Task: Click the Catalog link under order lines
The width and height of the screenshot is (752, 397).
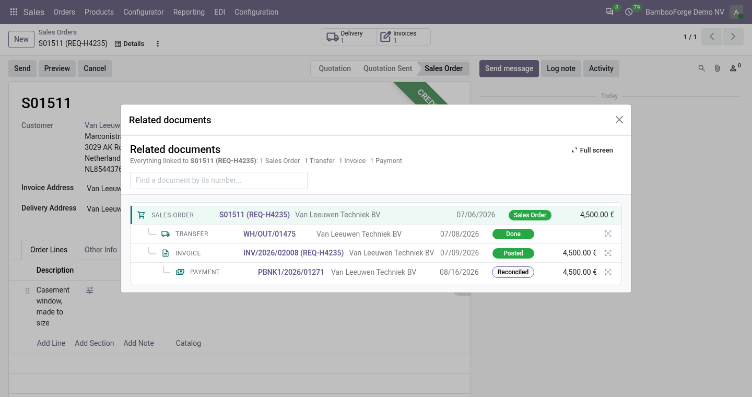Action: pos(189,343)
